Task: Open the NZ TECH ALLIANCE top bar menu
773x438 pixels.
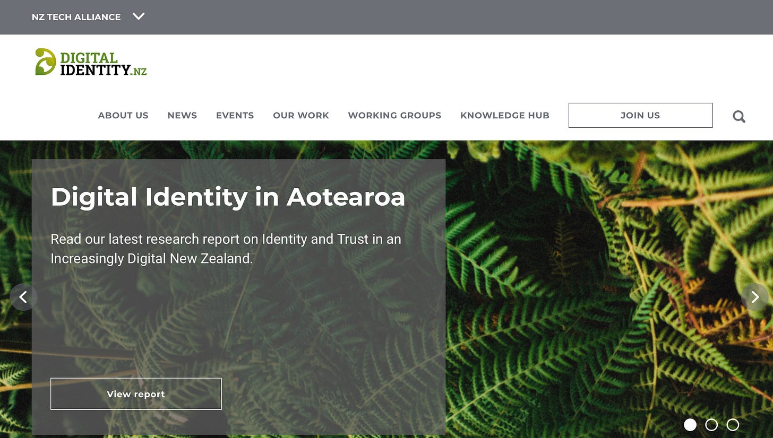Action: pyautogui.click(x=76, y=17)
